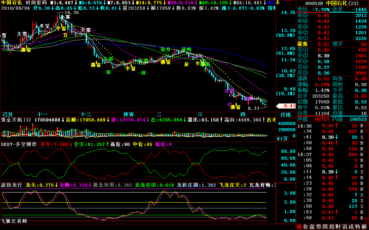
Task: Open the 资金天机(3) indicator settings
Action: pos(16,119)
